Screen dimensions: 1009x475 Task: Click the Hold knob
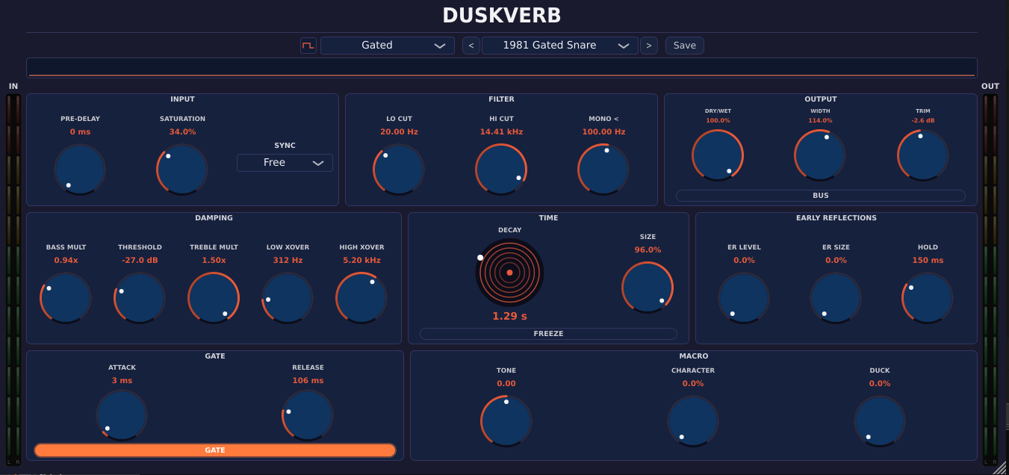tap(928, 298)
